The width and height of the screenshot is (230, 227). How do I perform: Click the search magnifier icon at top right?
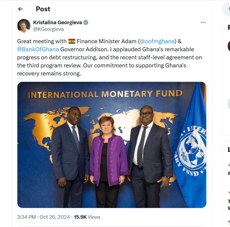click(228, 10)
